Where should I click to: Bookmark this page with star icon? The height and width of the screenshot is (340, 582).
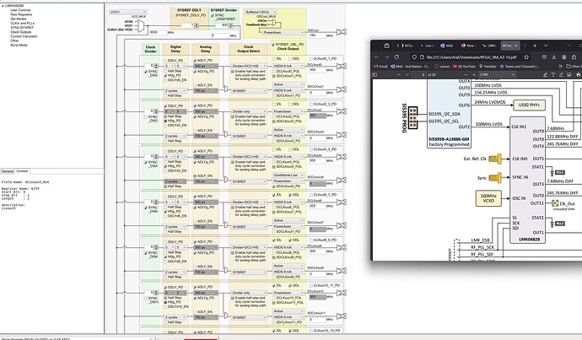526,57
